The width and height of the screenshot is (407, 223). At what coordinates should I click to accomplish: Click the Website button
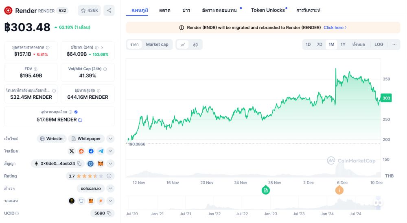click(x=51, y=139)
